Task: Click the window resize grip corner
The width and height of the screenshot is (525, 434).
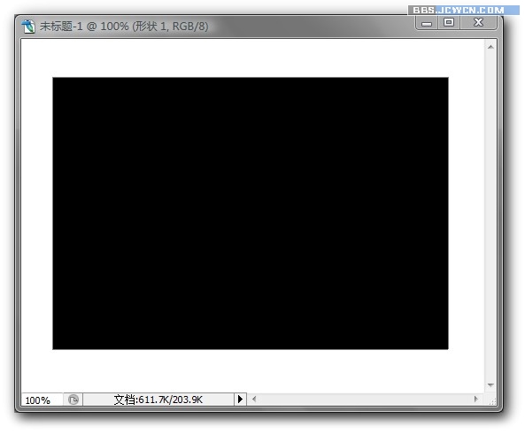Action: pyautogui.click(x=492, y=401)
